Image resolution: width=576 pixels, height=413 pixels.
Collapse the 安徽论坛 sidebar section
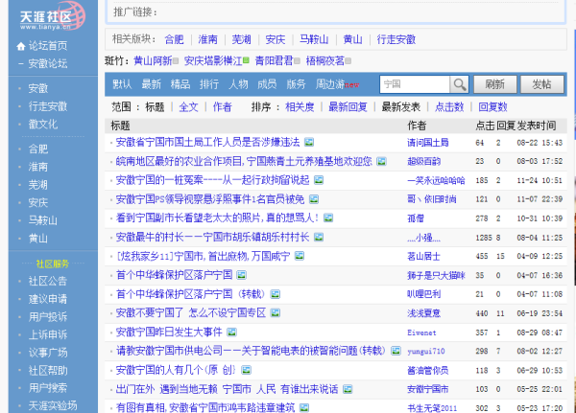tap(19, 64)
